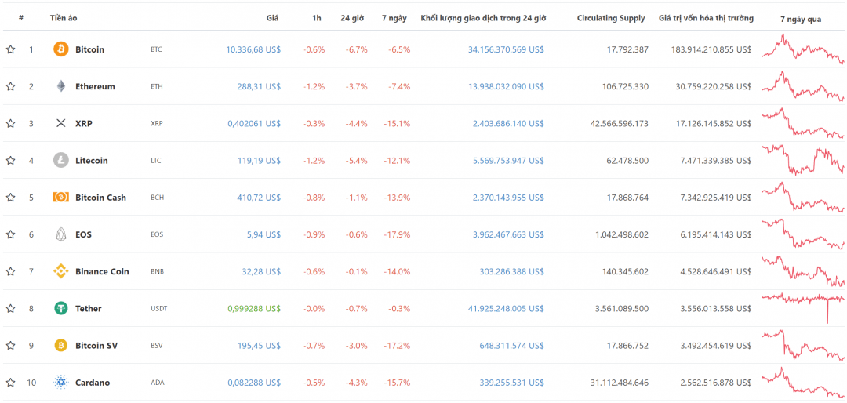Screen dimensions: 847x403
Task: Click Ethereum price 288,31 US$
Action: point(259,86)
